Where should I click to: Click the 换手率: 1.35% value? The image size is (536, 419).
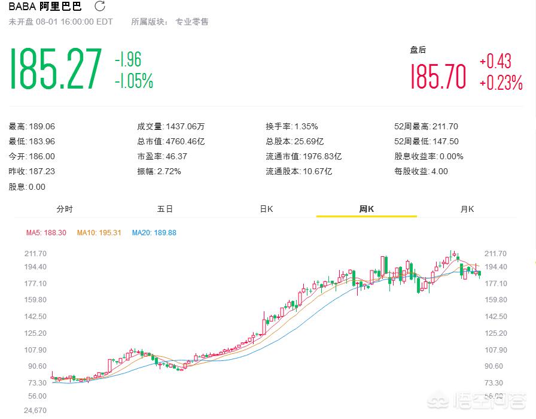(292, 126)
